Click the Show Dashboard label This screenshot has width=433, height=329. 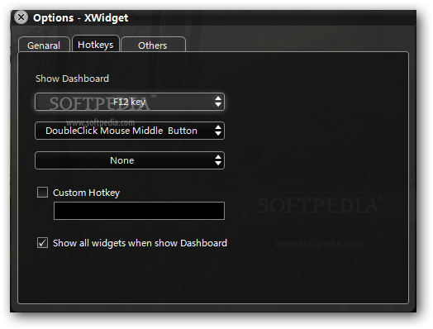coord(72,79)
